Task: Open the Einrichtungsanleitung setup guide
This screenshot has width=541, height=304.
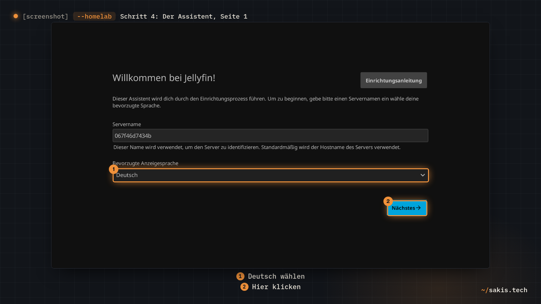Action: 394,80
